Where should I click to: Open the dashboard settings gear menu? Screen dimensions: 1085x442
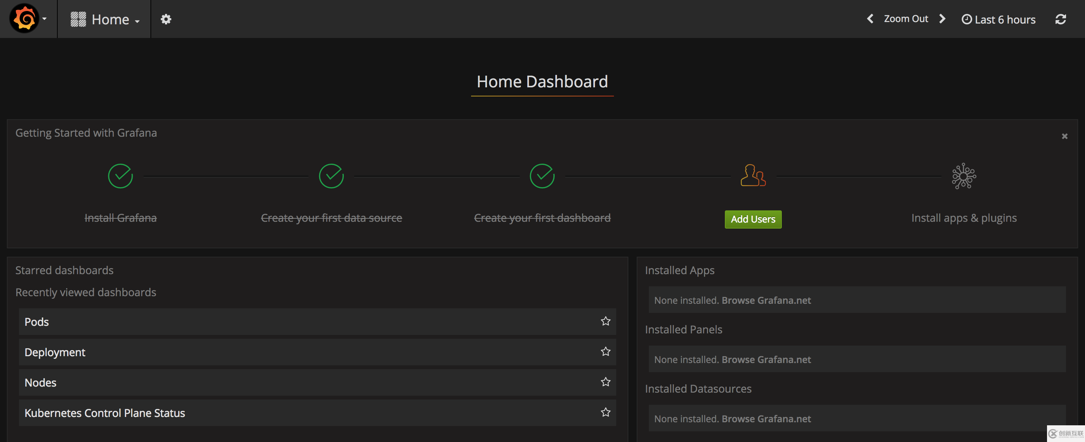pyautogui.click(x=166, y=19)
